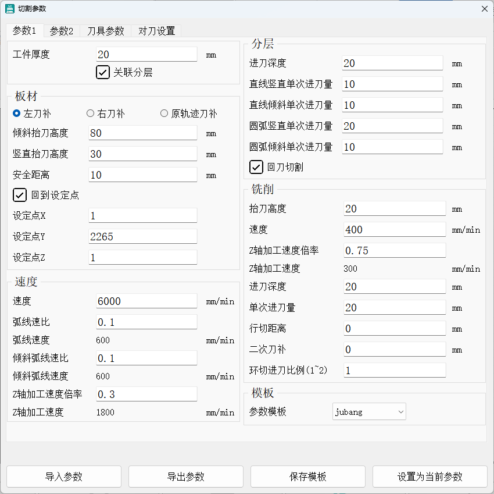The width and height of the screenshot is (494, 494).
Task: Disable the 回刀切割 checkbox
Action: (256, 167)
